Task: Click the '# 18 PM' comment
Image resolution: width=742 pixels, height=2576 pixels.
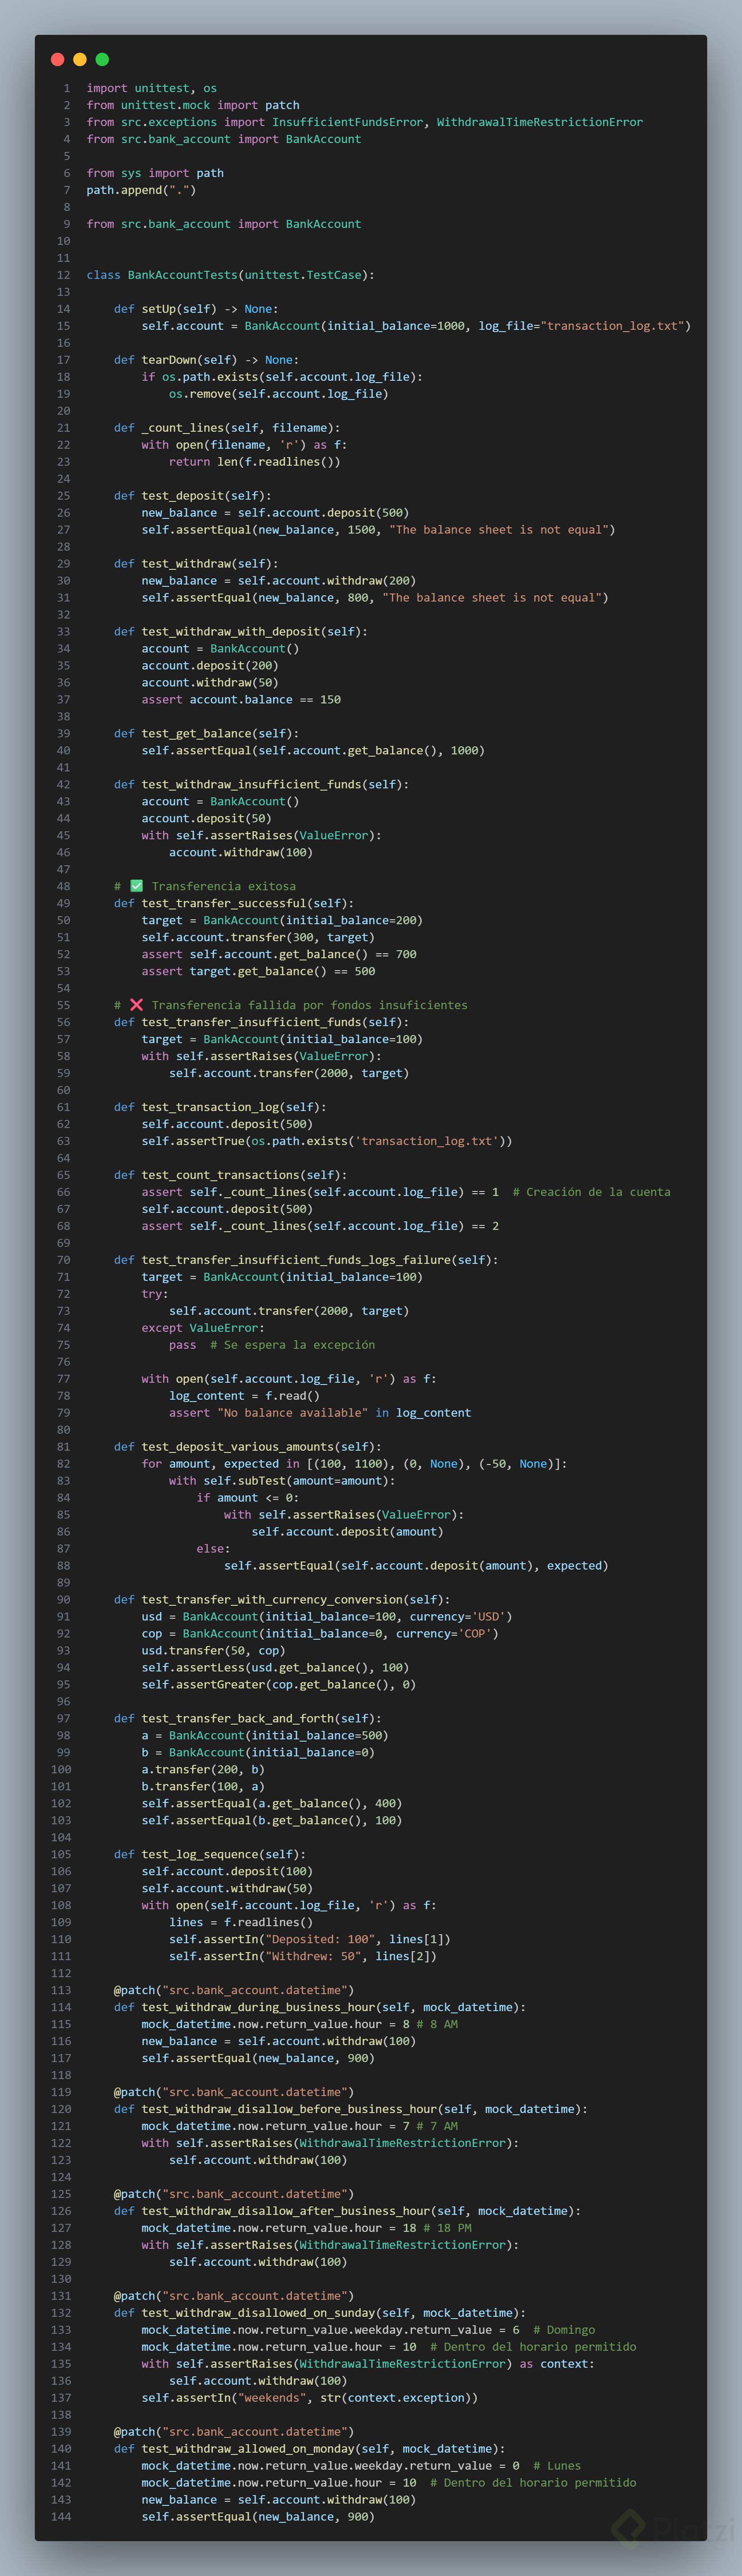Action: (447, 2228)
